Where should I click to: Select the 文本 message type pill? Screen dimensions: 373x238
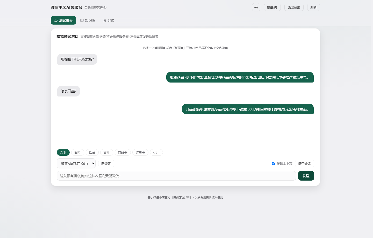tap(63, 152)
